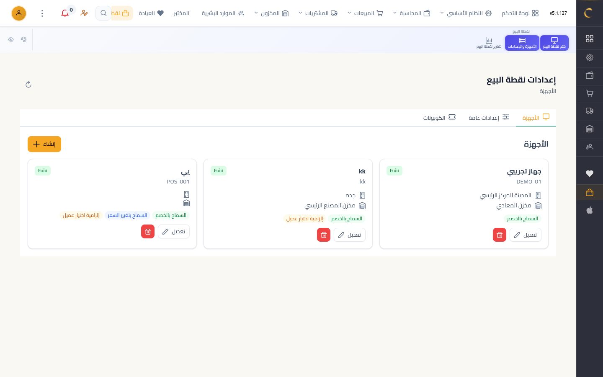Click تعديل on the POS-001 card
603x377 pixels.
174,232
